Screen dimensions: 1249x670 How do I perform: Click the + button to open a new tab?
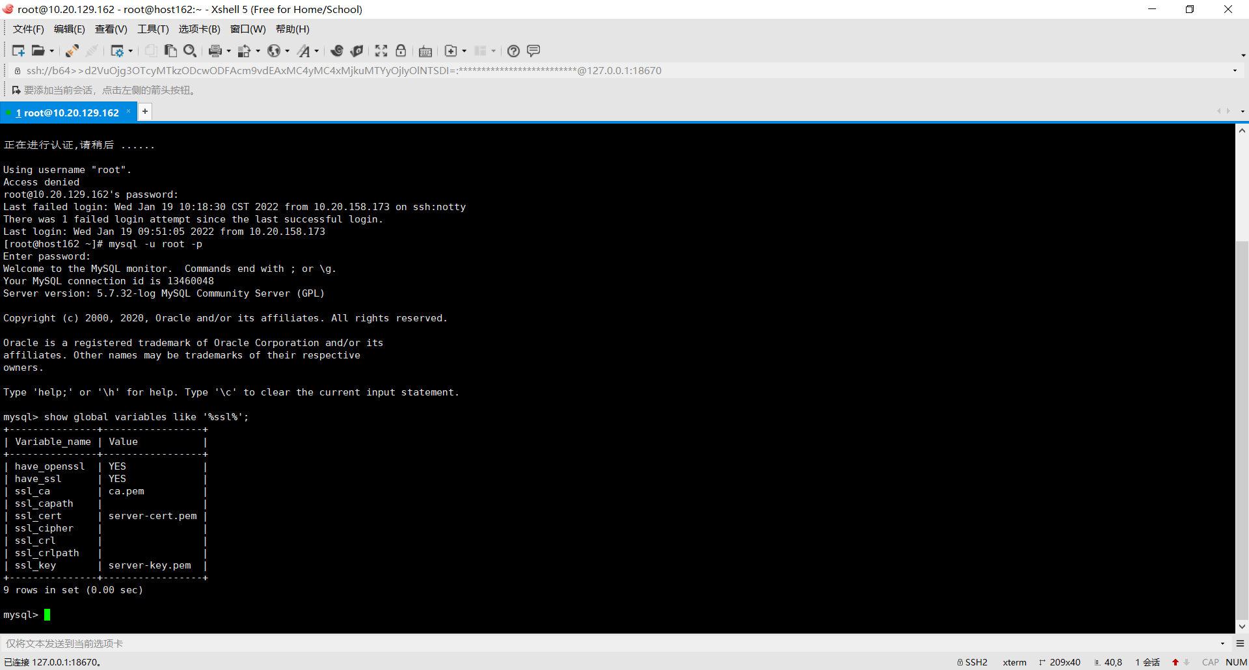coord(144,112)
